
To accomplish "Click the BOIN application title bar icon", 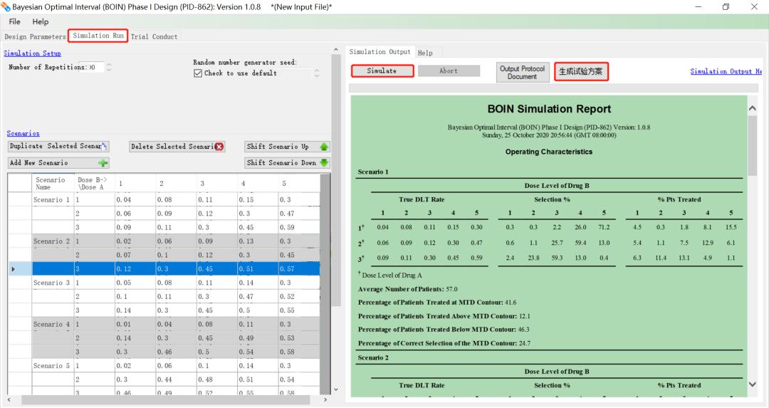I will (6, 7).
